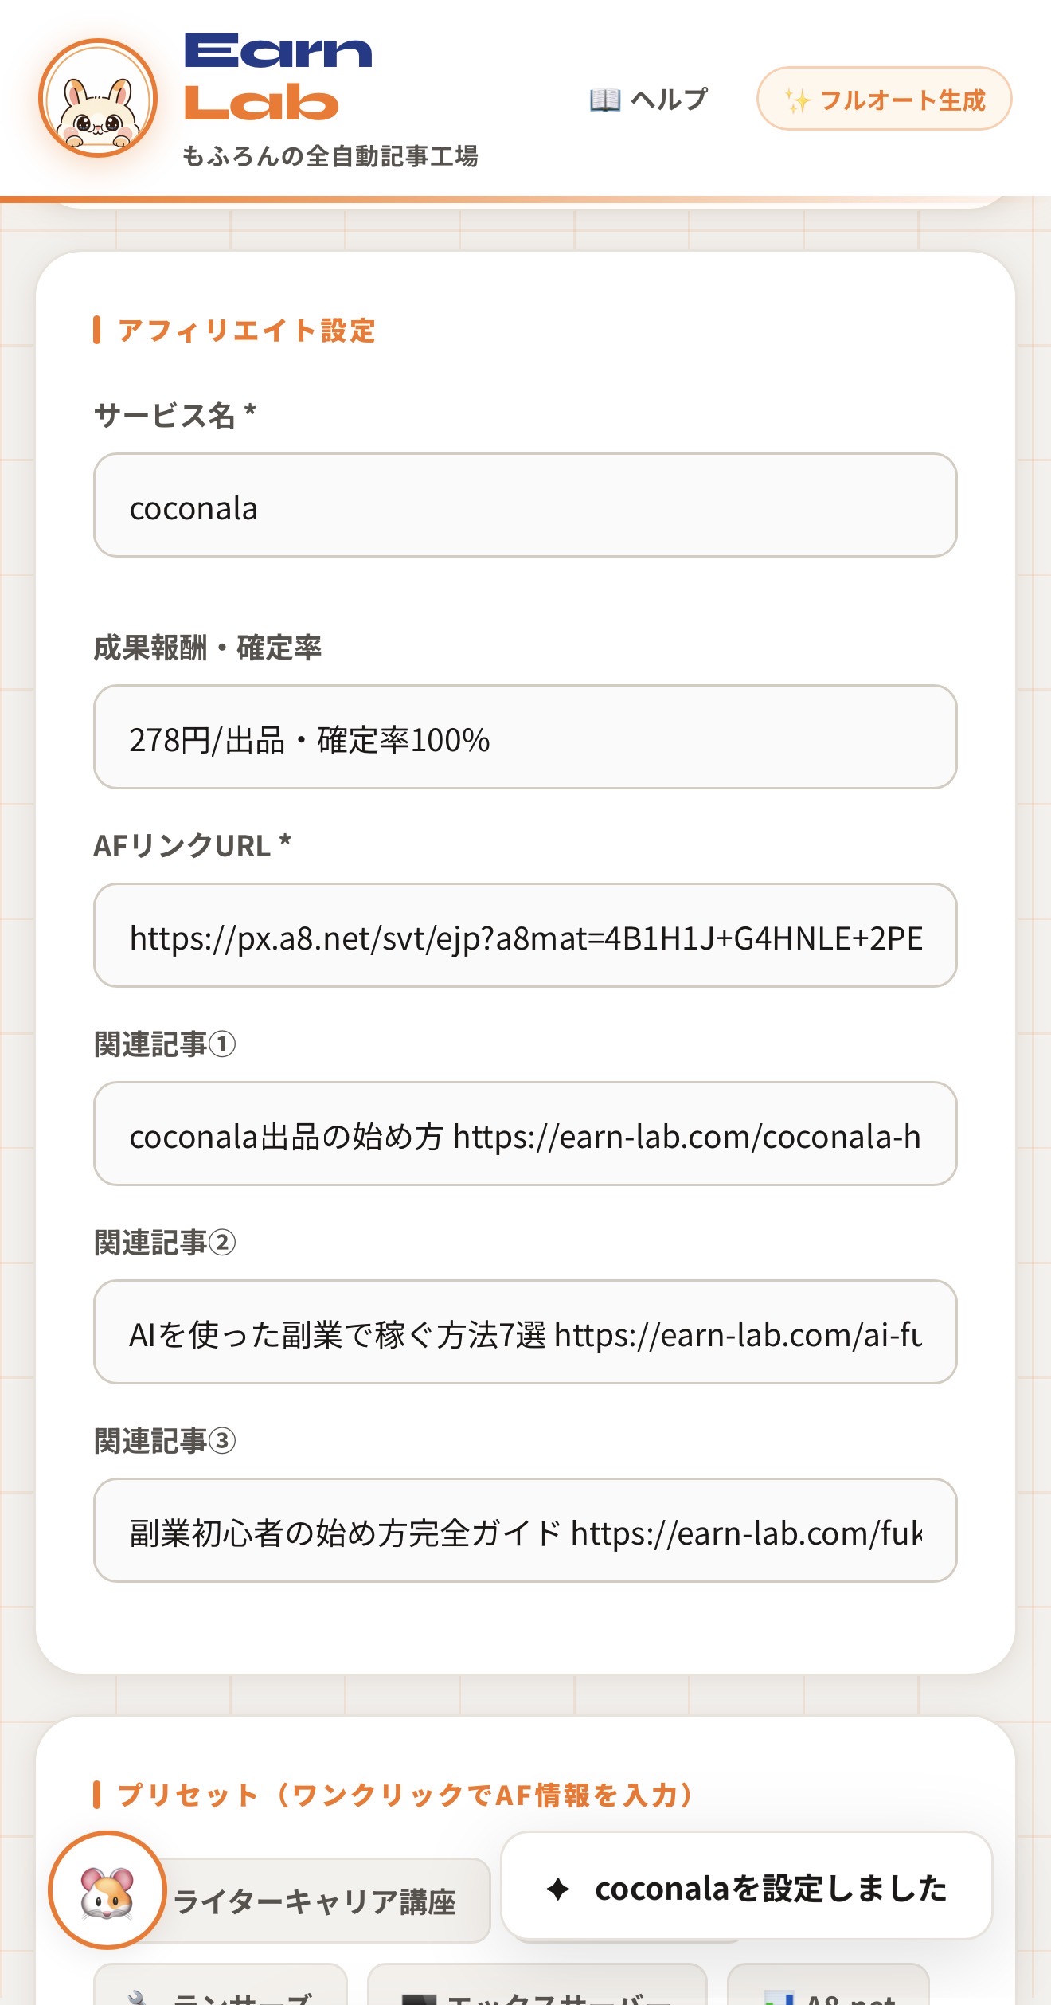Click inside the サービス名 field

(525, 507)
